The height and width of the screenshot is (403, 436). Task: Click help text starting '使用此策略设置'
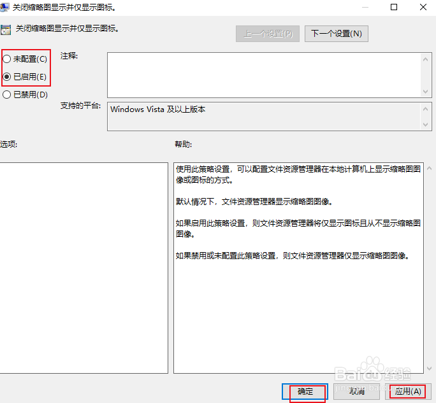[x=298, y=174]
